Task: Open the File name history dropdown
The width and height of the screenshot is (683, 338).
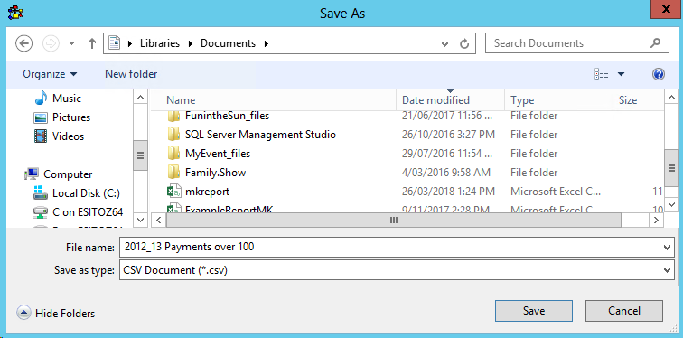Action: pos(667,248)
